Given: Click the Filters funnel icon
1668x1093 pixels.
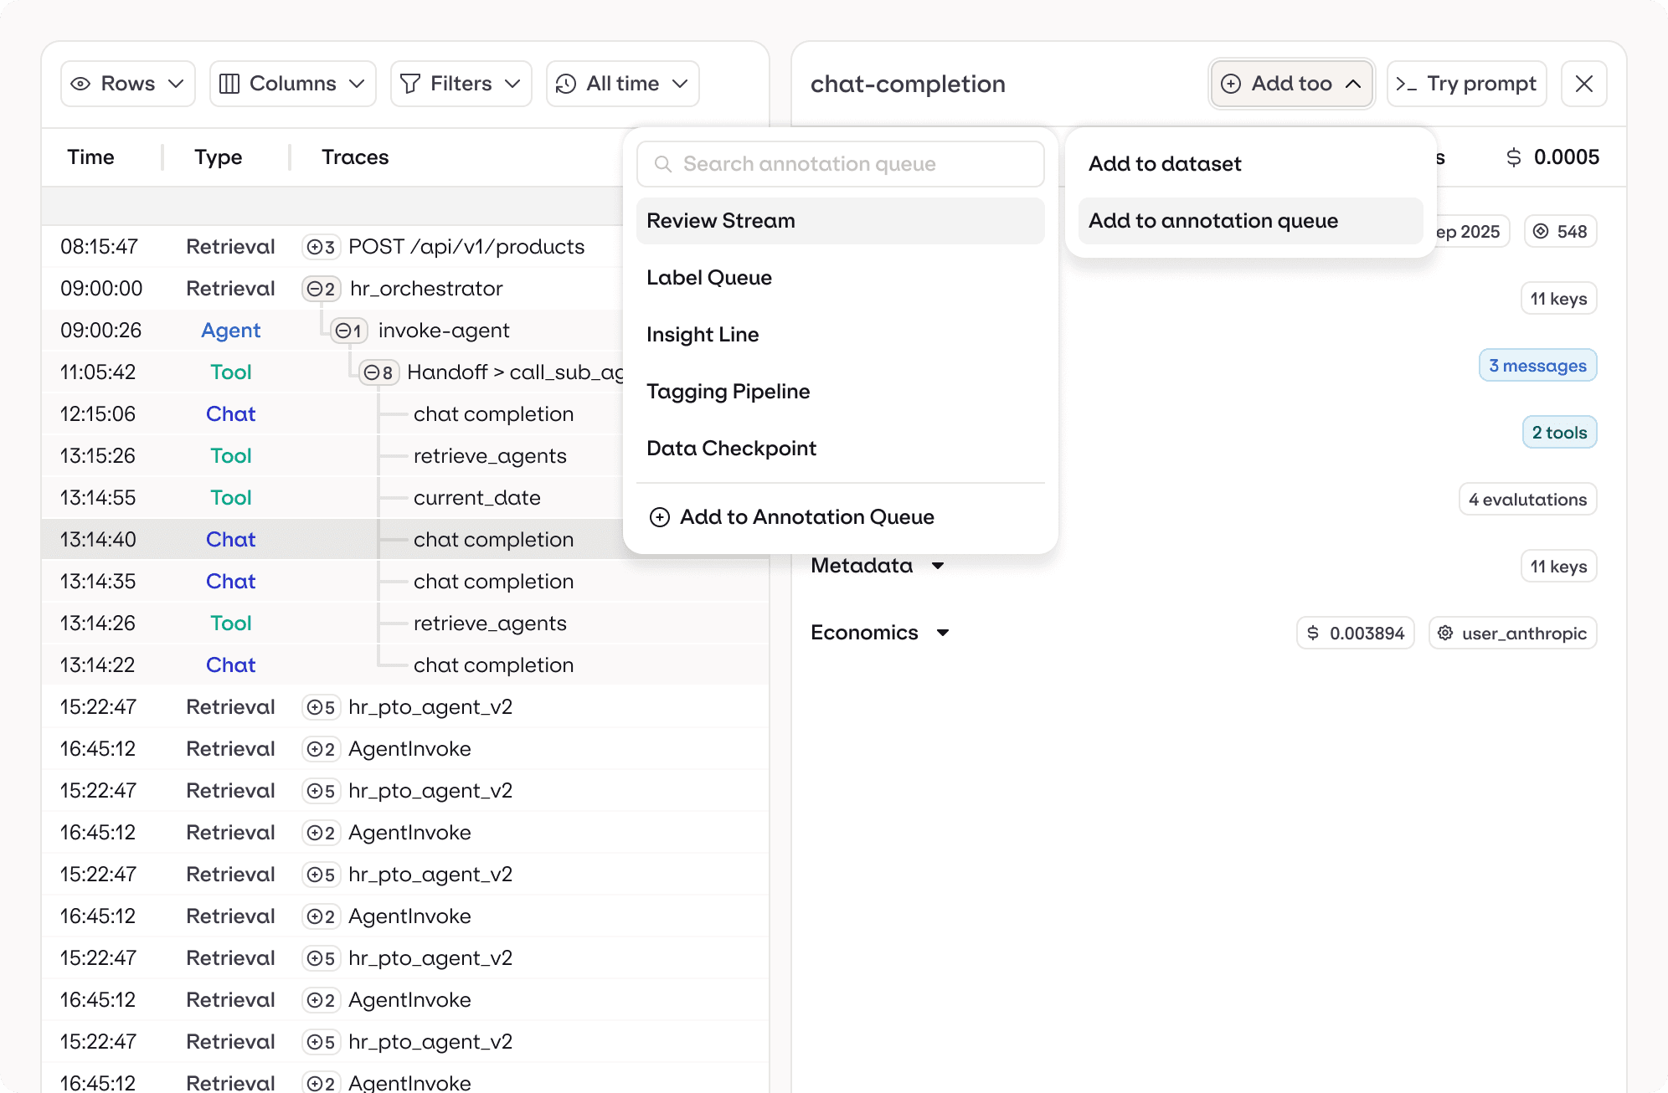Looking at the screenshot, I should click(x=410, y=84).
